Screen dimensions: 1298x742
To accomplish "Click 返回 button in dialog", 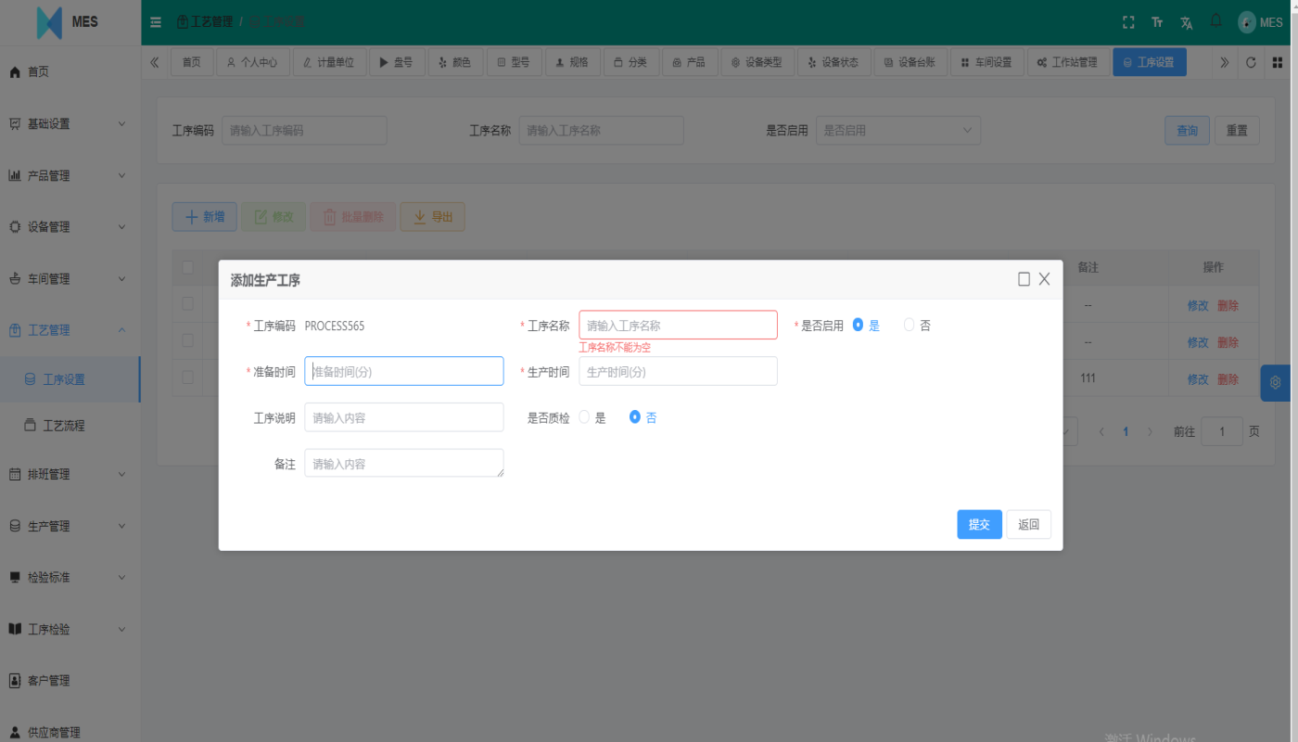I will (1029, 524).
